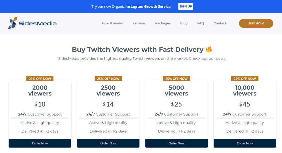Open the How it works page
Screen dimensions: 282x153
pos(112,23)
